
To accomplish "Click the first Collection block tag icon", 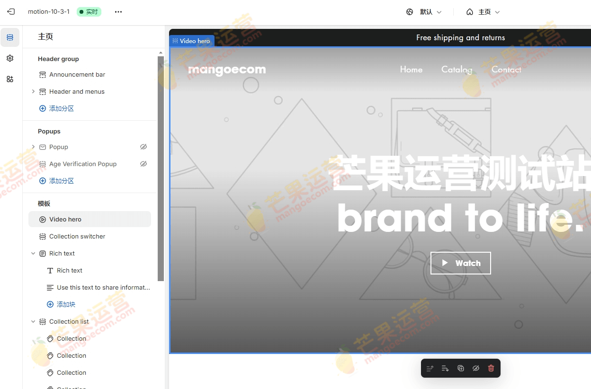I will point(50,339).
